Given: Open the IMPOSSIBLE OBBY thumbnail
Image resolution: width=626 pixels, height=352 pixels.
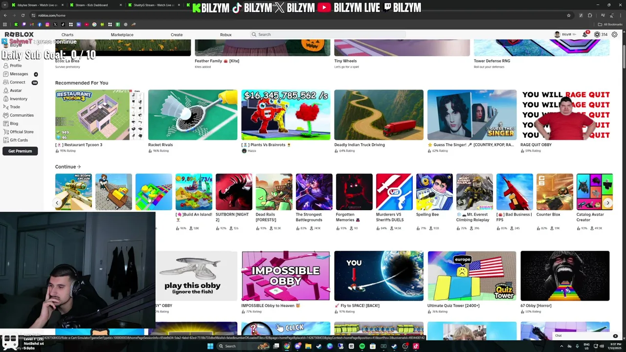Looking at the screenshot, I should tap(286, 276).
